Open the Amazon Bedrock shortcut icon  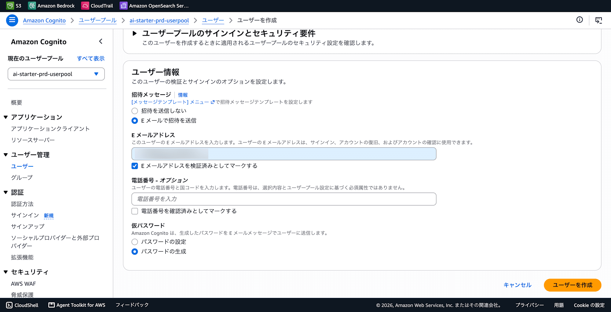pos(32,6)
